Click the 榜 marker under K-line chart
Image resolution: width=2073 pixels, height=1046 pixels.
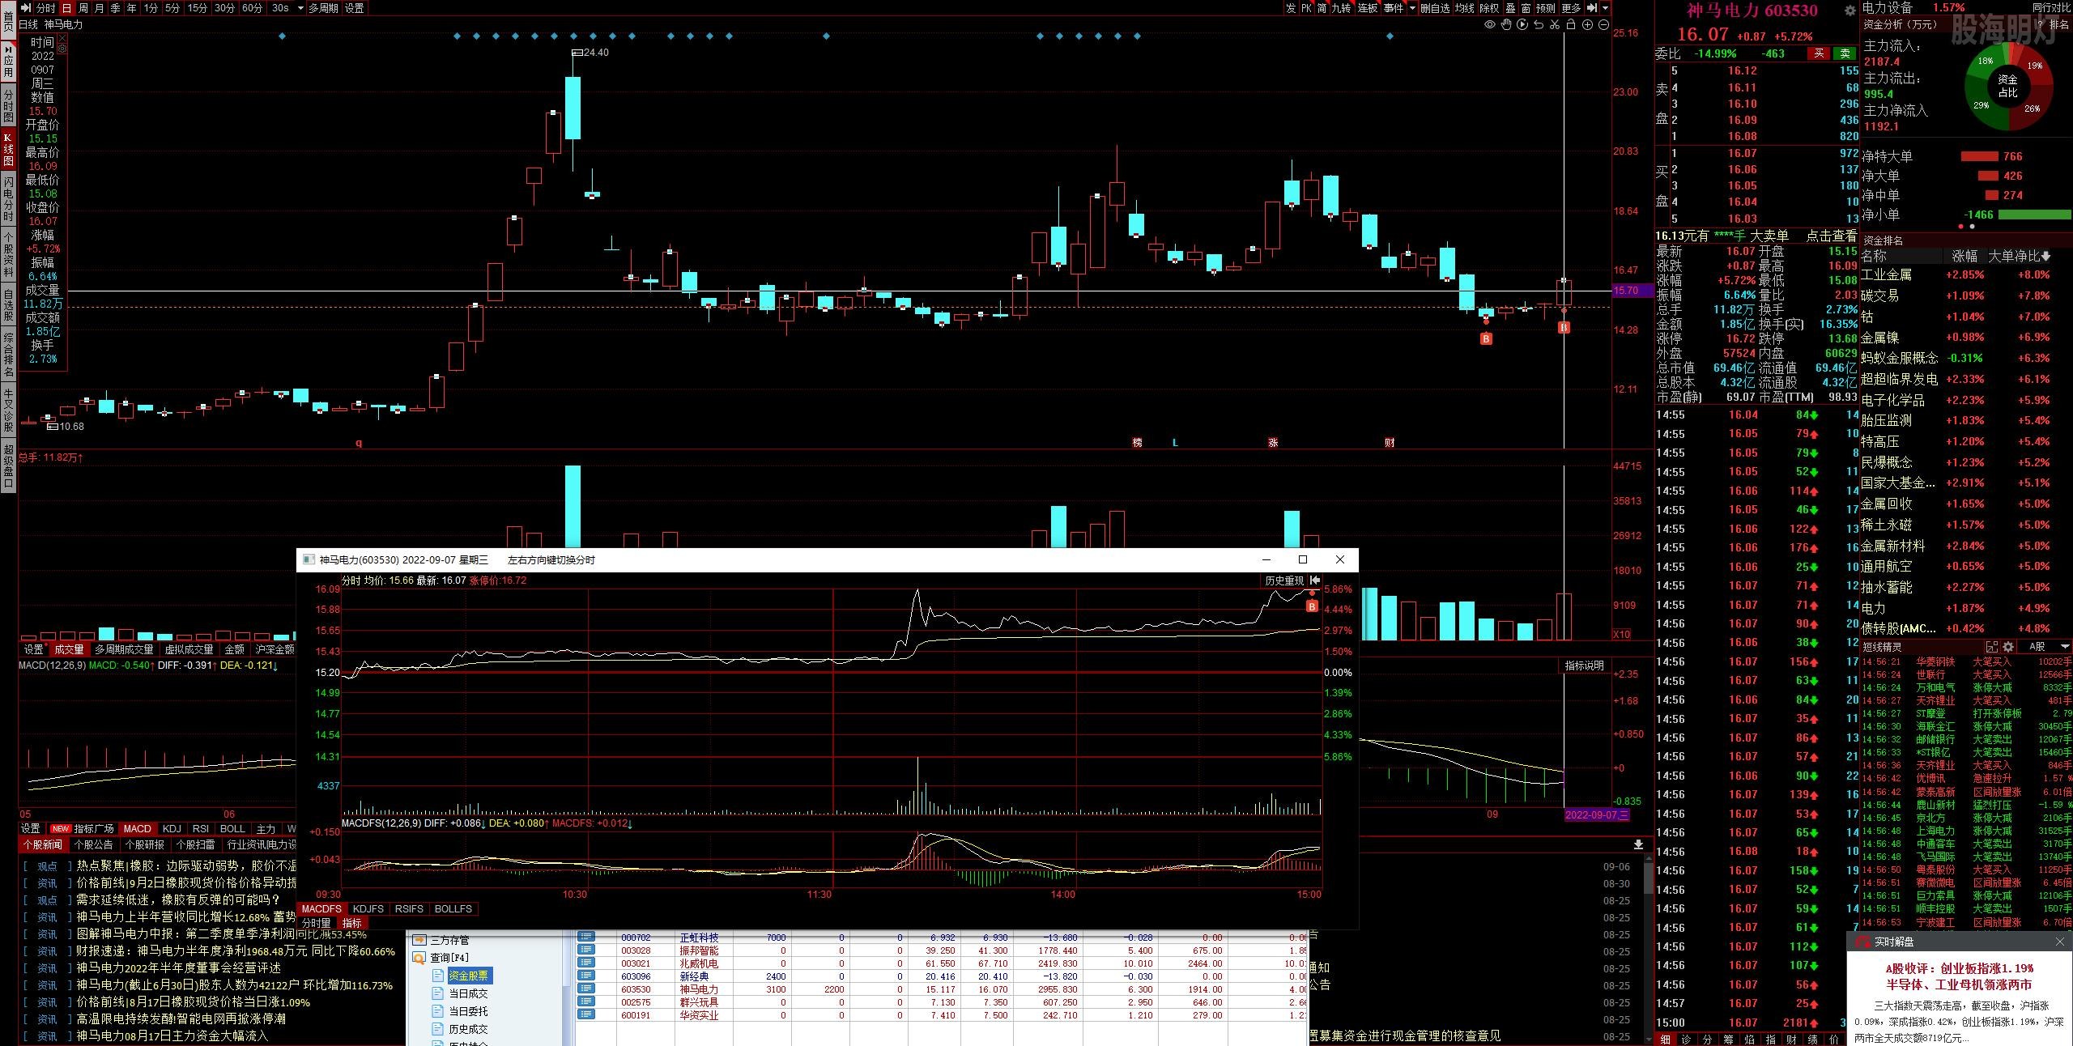tap(1137, 443)
